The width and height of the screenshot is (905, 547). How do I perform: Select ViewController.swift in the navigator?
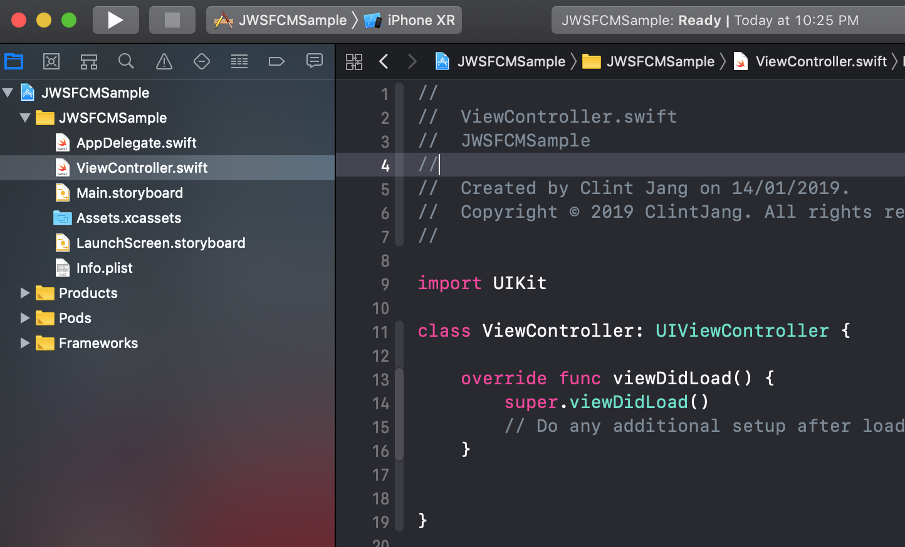(x=167, y=168)
